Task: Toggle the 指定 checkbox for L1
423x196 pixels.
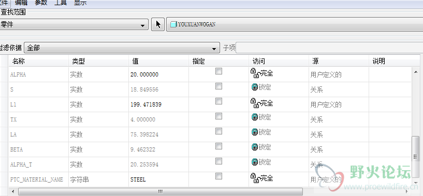Action: [x=218, y=101]
